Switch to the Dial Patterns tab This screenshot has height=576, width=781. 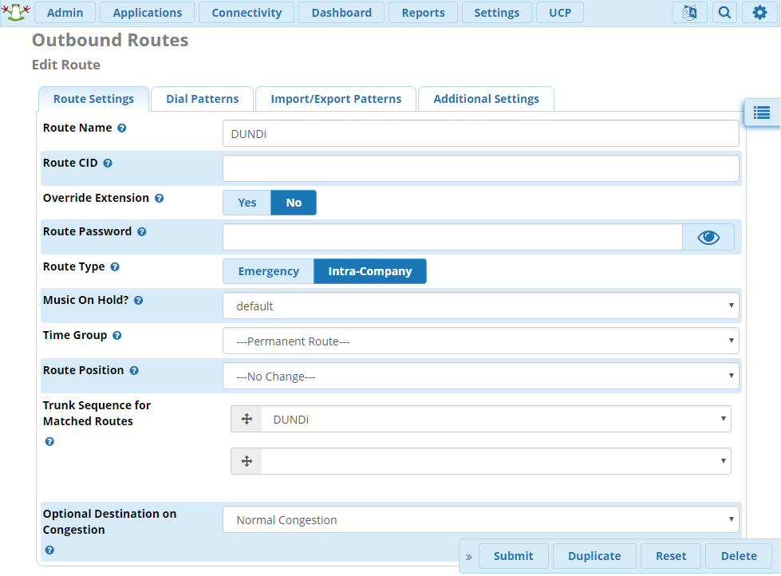tap(202, 98)
